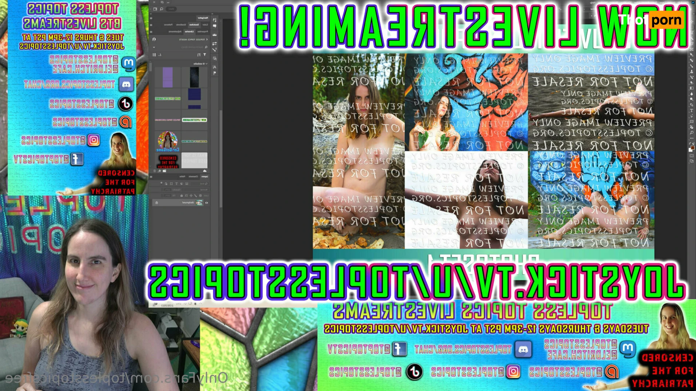Open the Libraries cloud sync icon
The height and width of the screenshot is (391, 696).
[205, 171]
